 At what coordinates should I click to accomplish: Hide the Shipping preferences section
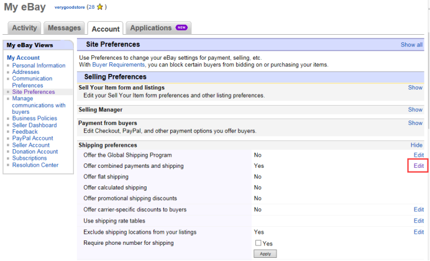coord(416,145)
